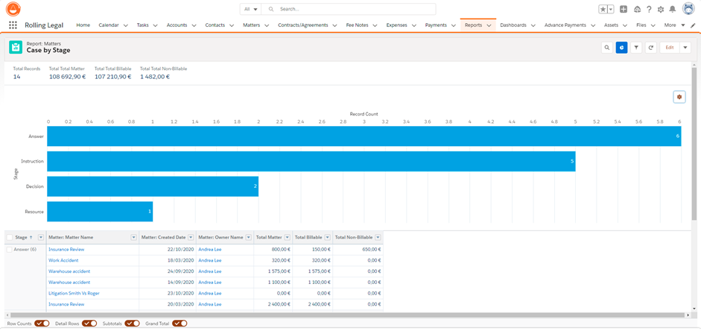Open Andrea Lee in Work Accident row

(210, 260)
